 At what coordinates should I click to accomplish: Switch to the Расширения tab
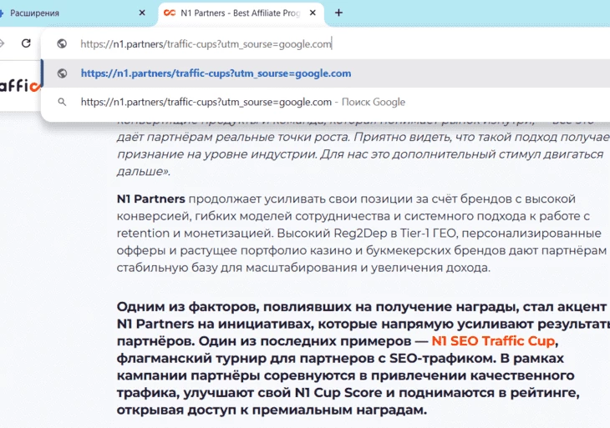pyautogui.click(x=67, y=13)
